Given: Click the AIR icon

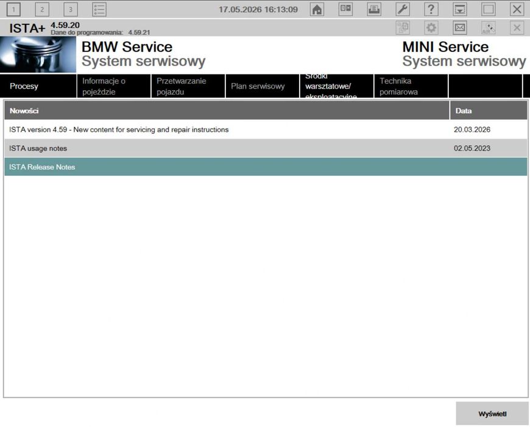Looking at the screenshot, I should tap(489, 27).
